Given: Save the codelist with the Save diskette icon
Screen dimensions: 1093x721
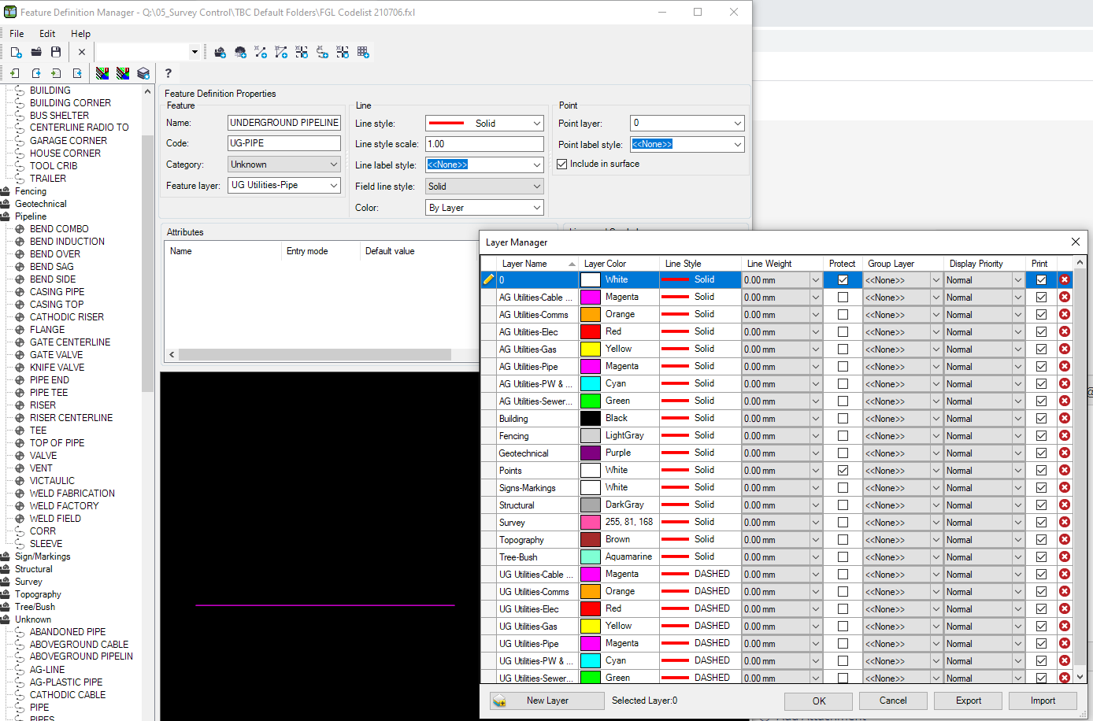Looking at the screenshot, I should coord(55,53).
